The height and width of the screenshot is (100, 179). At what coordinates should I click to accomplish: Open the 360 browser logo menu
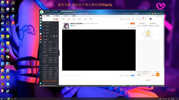[x=42, y=12]
